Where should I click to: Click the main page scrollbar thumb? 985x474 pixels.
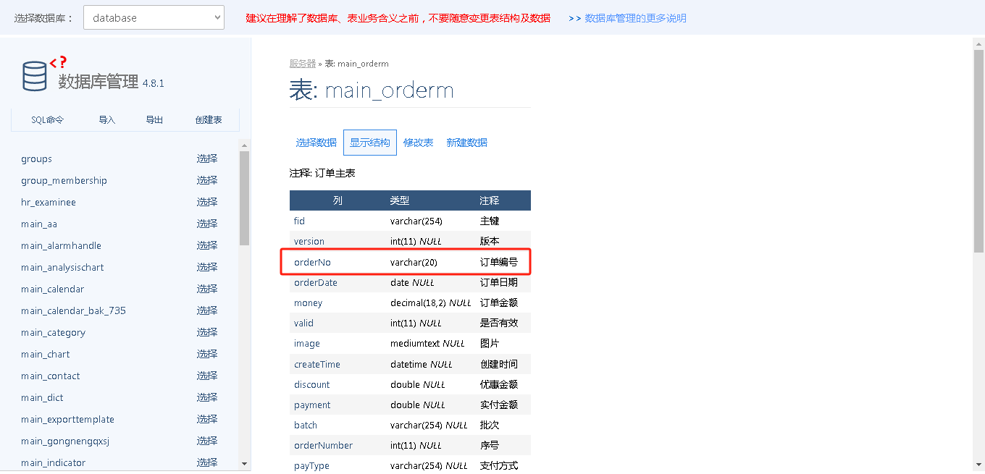[978, 151]
